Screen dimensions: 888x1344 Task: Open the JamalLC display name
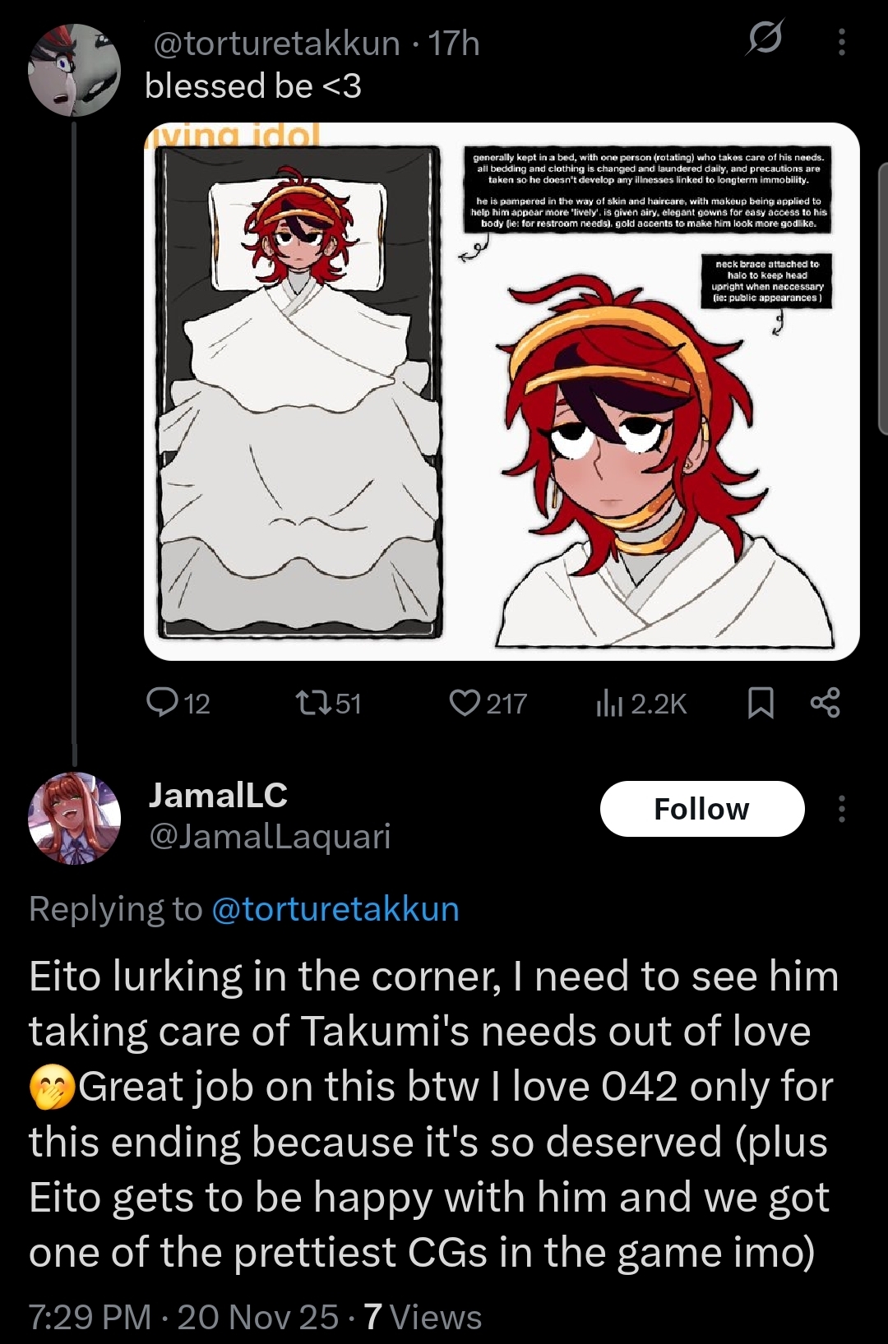pyautogui.click(x=218, y=795)
